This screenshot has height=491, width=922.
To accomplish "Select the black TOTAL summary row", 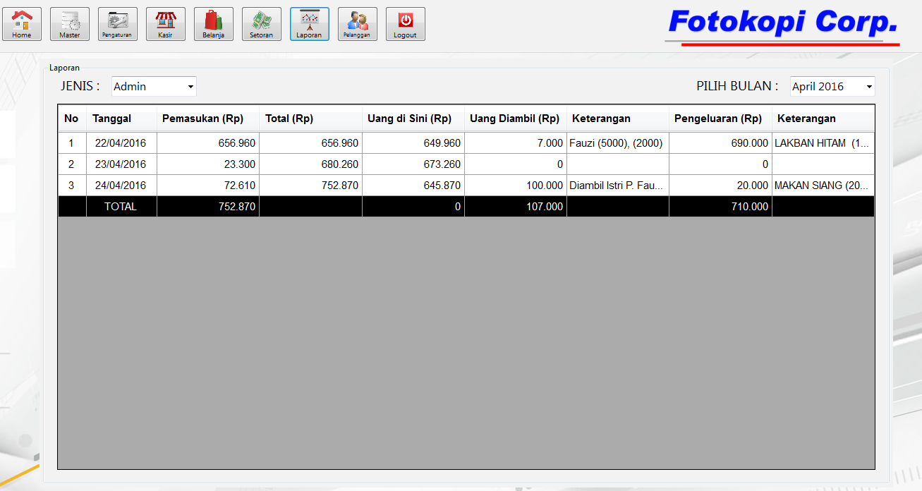I will 282,206.
